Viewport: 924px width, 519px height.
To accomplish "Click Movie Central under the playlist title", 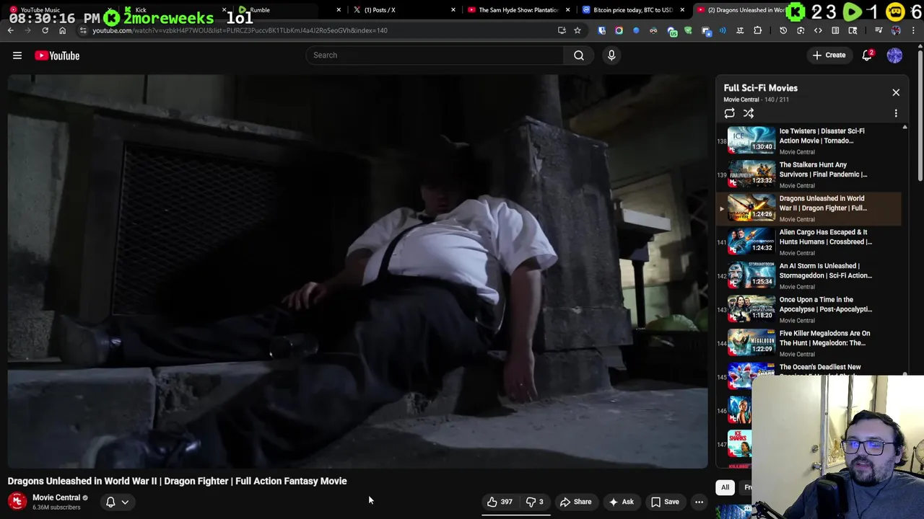I will point(741,99).
